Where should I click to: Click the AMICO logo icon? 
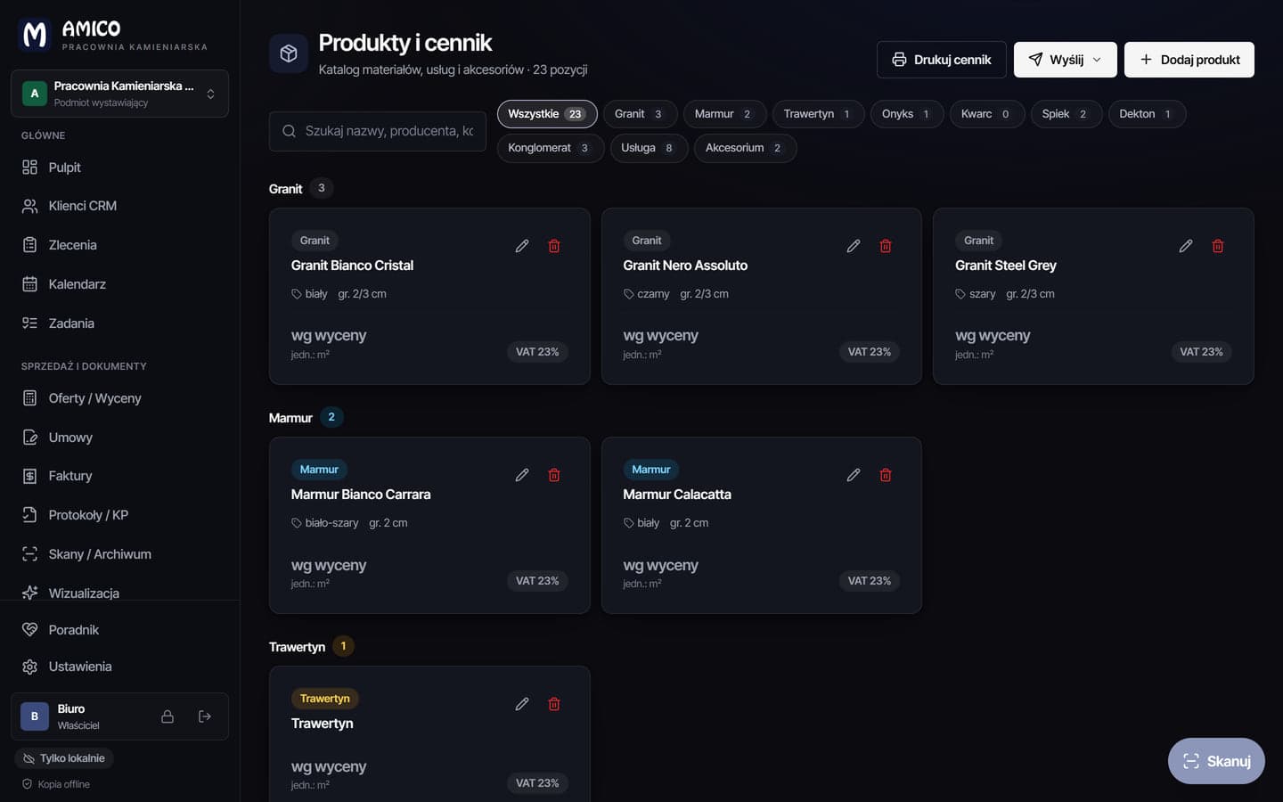coord(35,35)
